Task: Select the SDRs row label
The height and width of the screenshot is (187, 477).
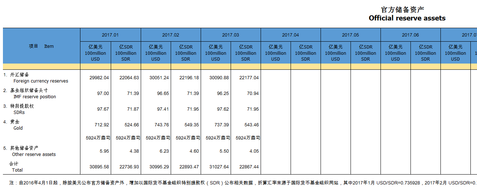Action: pyautogui.click(x=19, y=112)
